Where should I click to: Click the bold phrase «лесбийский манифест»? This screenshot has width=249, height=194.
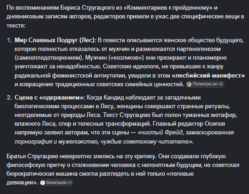[208, 76]
